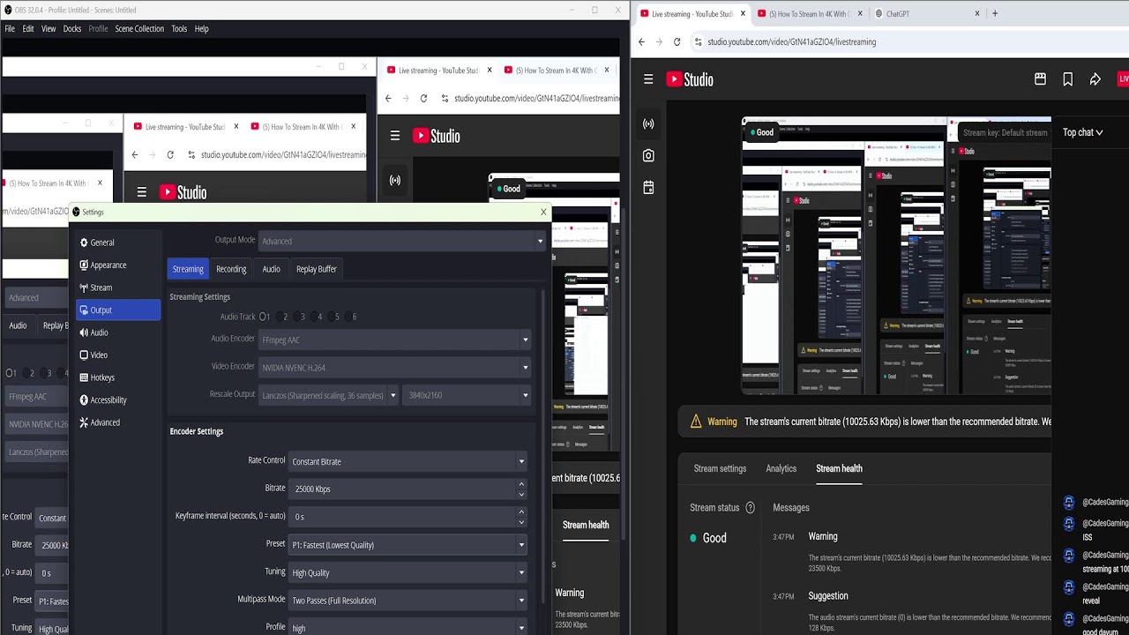Open Audio section in Settings sidebar
Image resolution: width=1129 pixels, height=635 pixels.
117,332
